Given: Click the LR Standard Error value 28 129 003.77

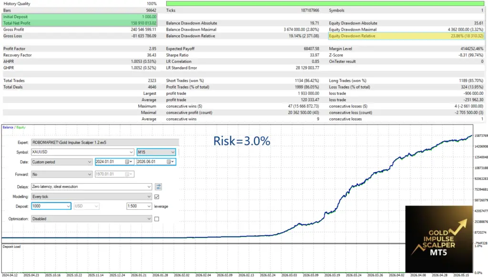Looking at the screenshot, I should tap(307, 68).
